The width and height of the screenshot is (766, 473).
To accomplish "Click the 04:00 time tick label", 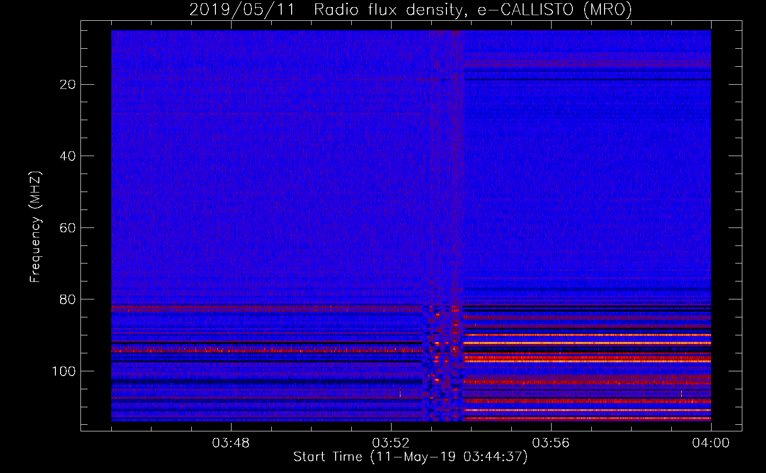I will coord(711,443).
